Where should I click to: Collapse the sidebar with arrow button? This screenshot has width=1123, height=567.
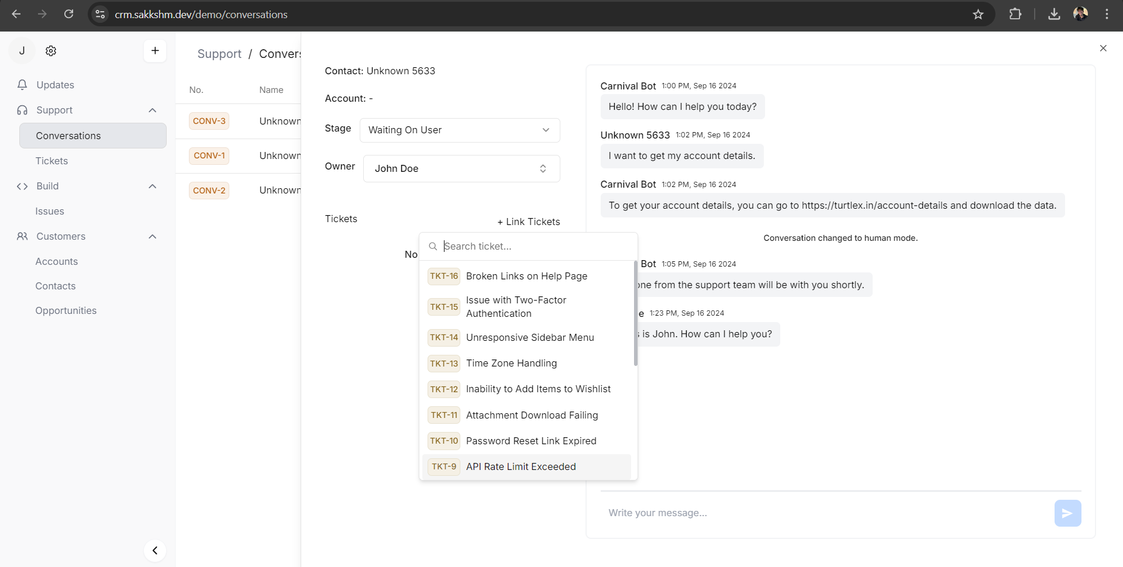point(155,551)
